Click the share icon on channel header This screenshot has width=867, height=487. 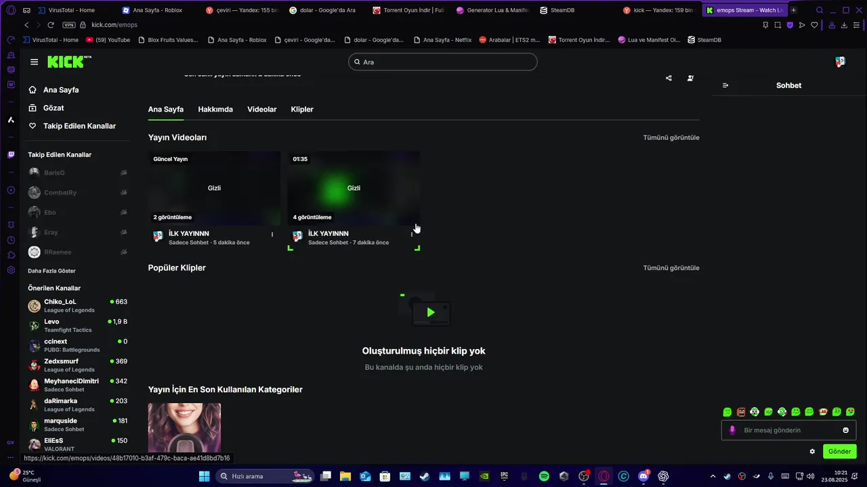669,78
